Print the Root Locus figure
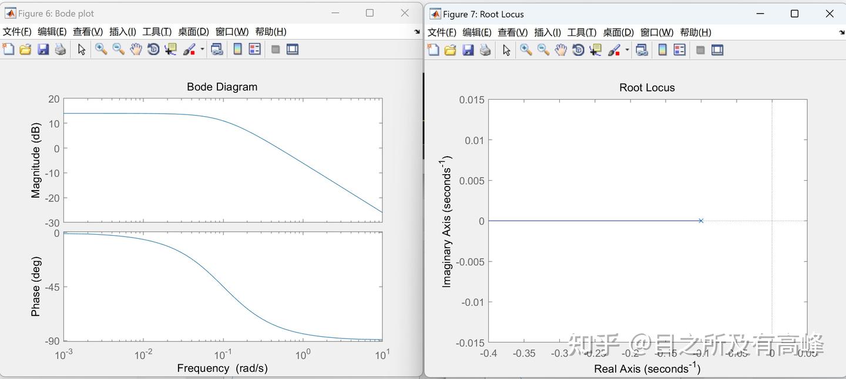This screenshot has width=846, height=379. (485, 49)
